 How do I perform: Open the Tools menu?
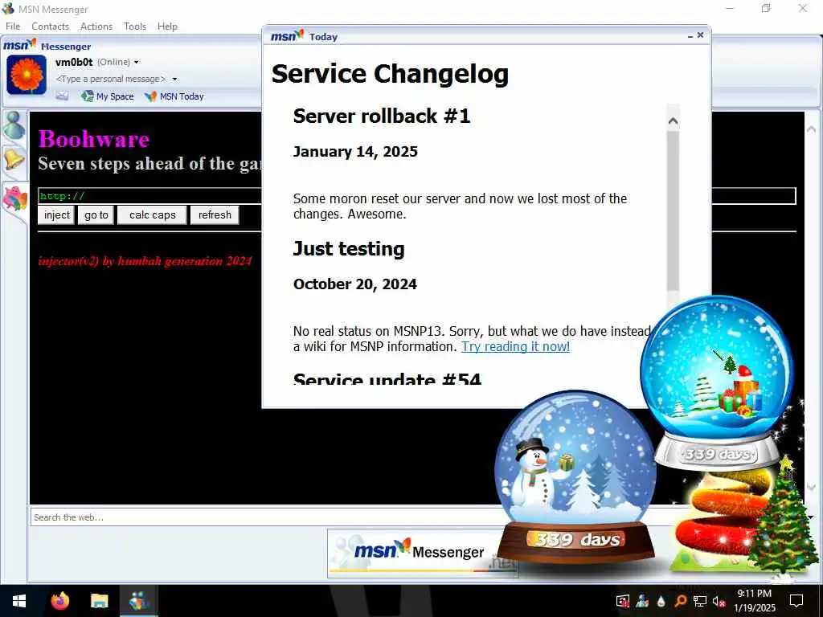click(135, 27)
